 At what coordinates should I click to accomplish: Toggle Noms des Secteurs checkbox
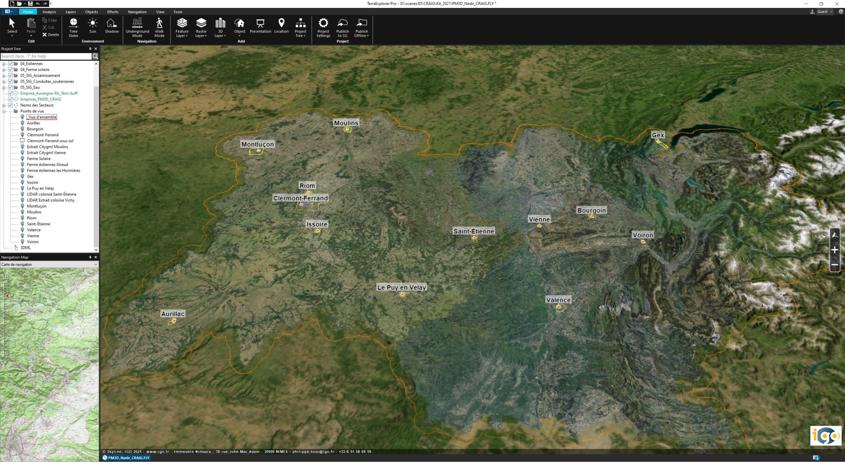10,105
